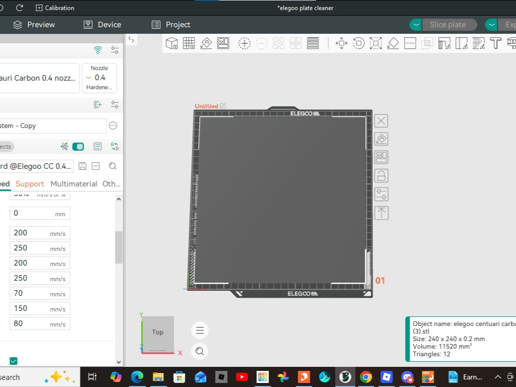Open printer settings sliders icon

tap(114, 50)
